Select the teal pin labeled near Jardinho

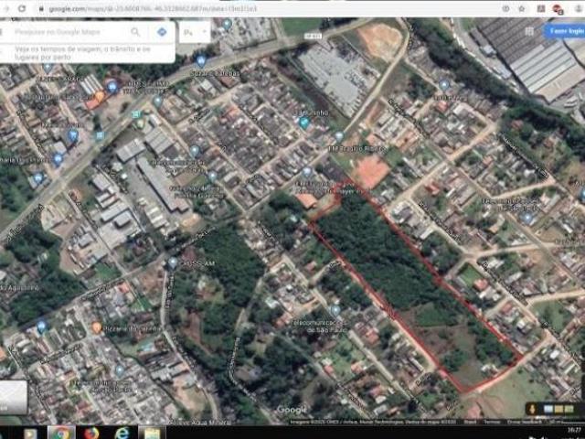(x=304, y=122)
